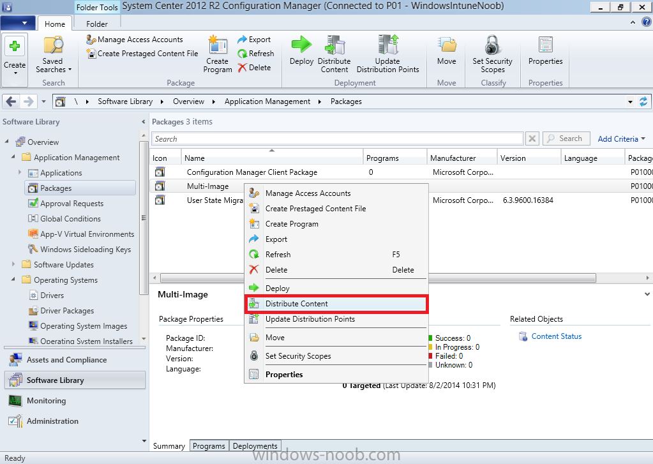Click the horizontal scrollbar of the package list

coord(378,278)
